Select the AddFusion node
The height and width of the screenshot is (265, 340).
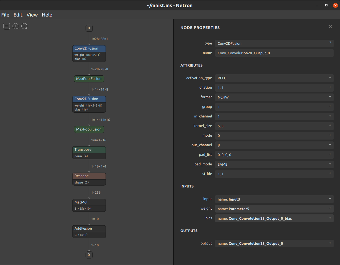pos(89,229)
